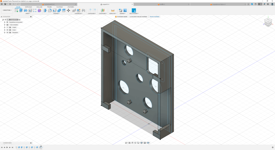The width and height of the screenshot is (275, 150).
Task: Select the Pan hand tool
Action: (132, 143)
